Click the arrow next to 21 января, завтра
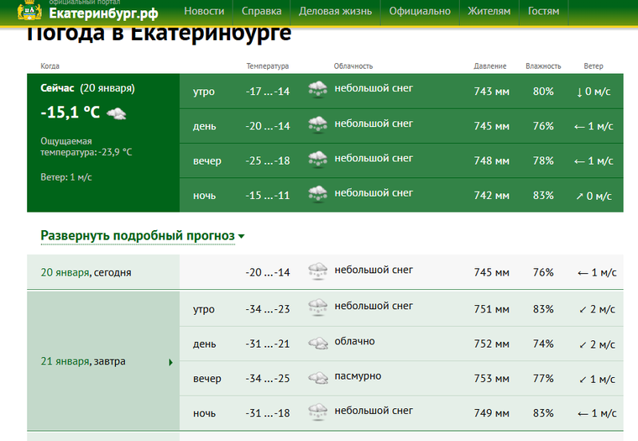This screenshot has height=441, width=638. (x=171, y=362)
